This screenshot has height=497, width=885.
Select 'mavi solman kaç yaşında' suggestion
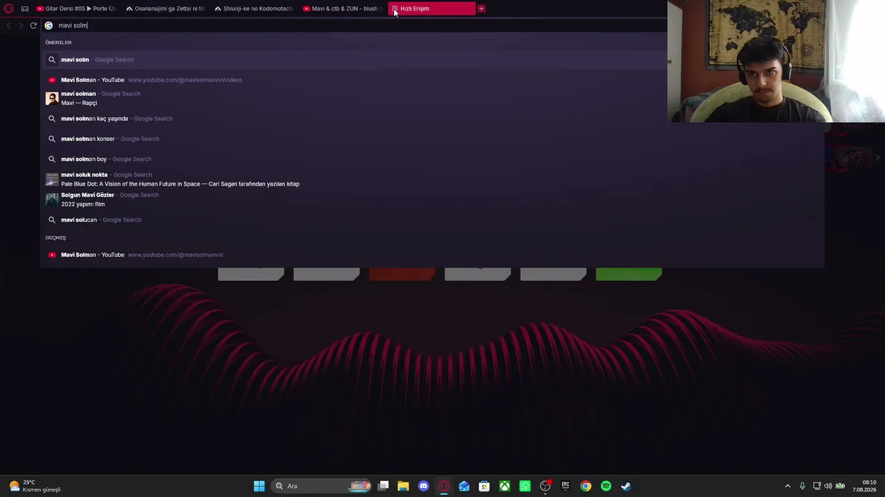tap(432, 118)
